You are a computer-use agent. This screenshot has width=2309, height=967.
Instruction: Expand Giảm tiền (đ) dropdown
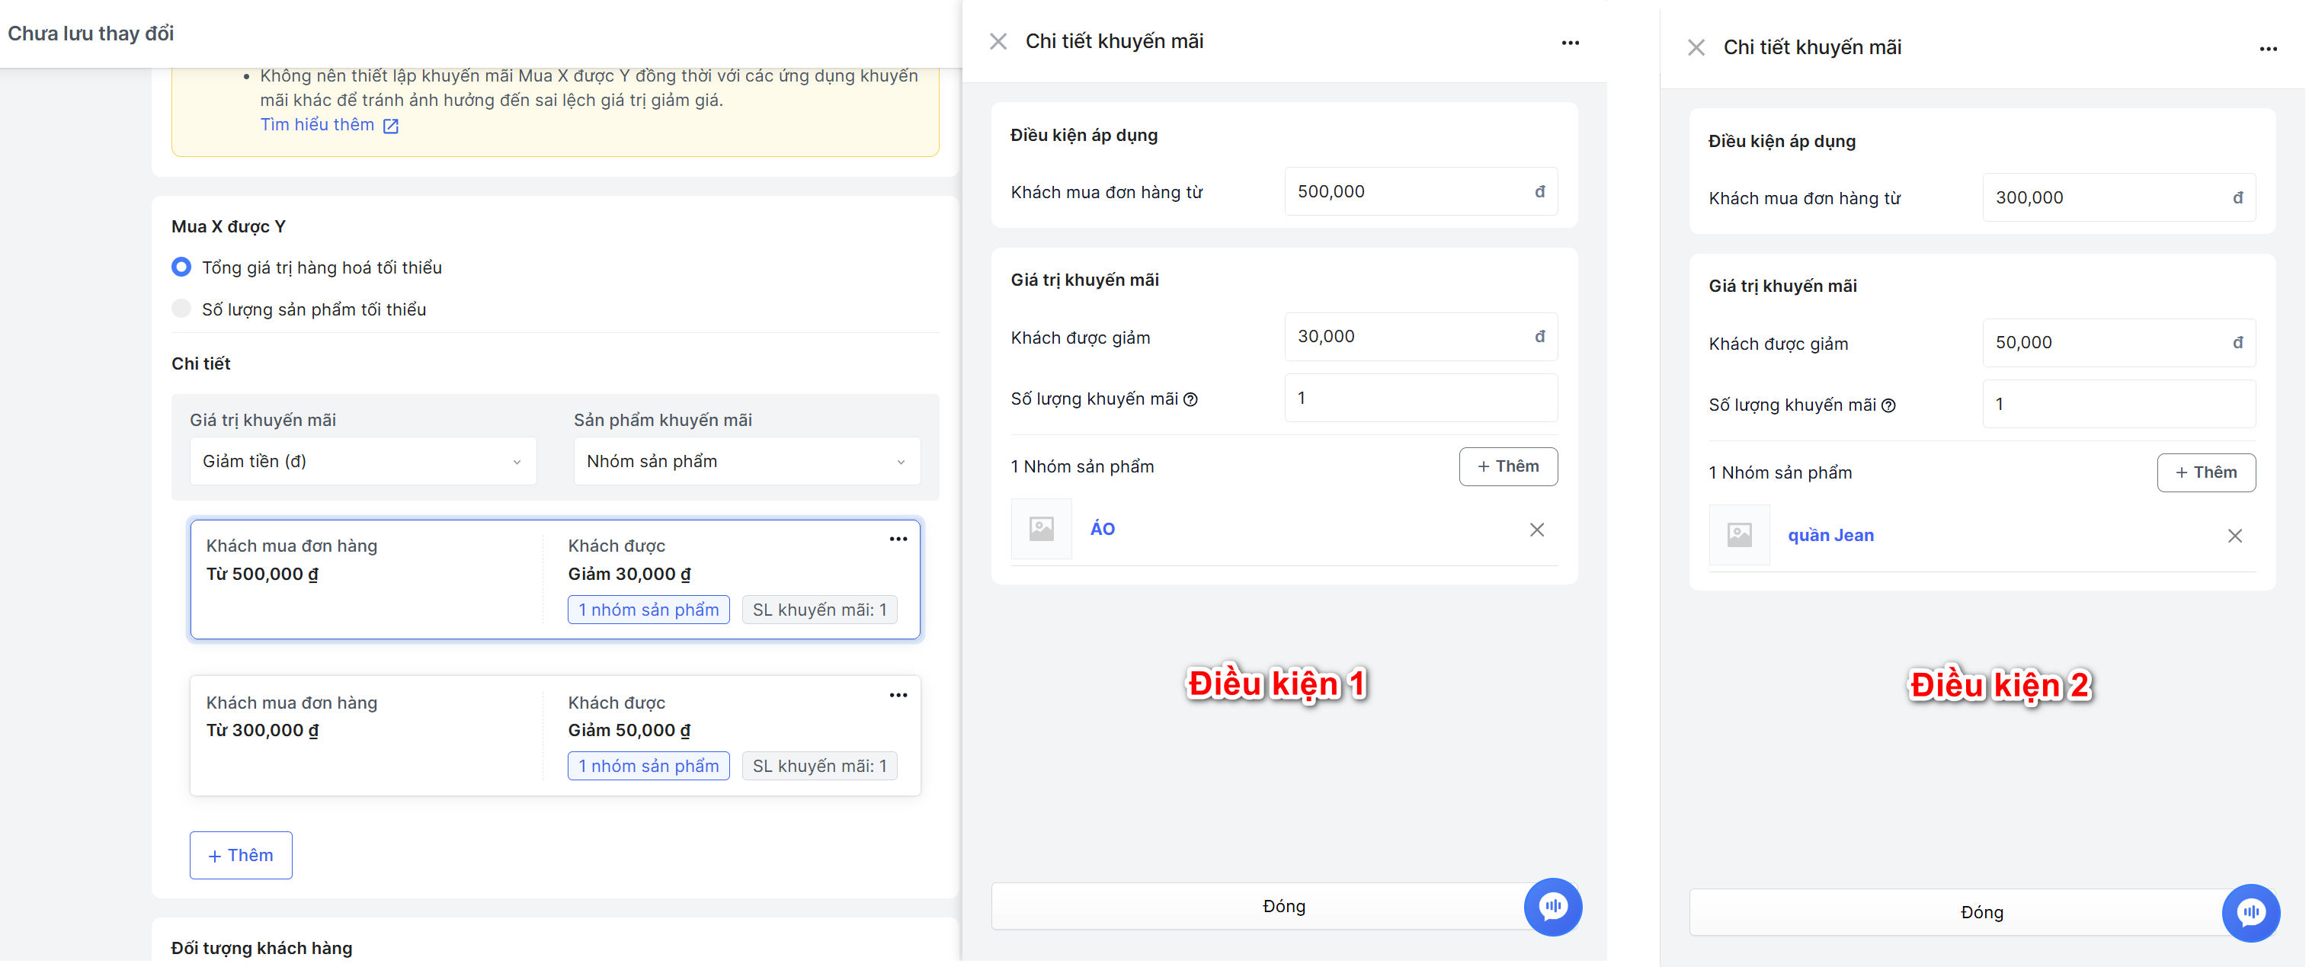click(362, 462)
